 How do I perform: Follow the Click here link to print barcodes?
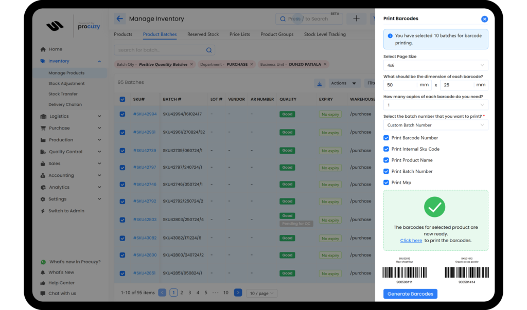click(411, 240)
